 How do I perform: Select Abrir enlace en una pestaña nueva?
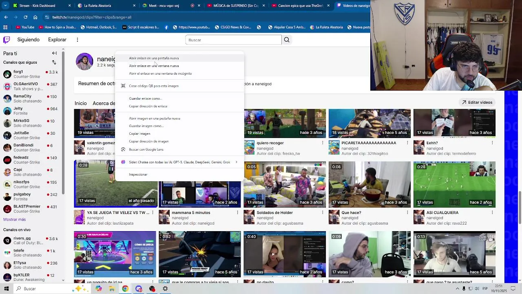[179, 58]
